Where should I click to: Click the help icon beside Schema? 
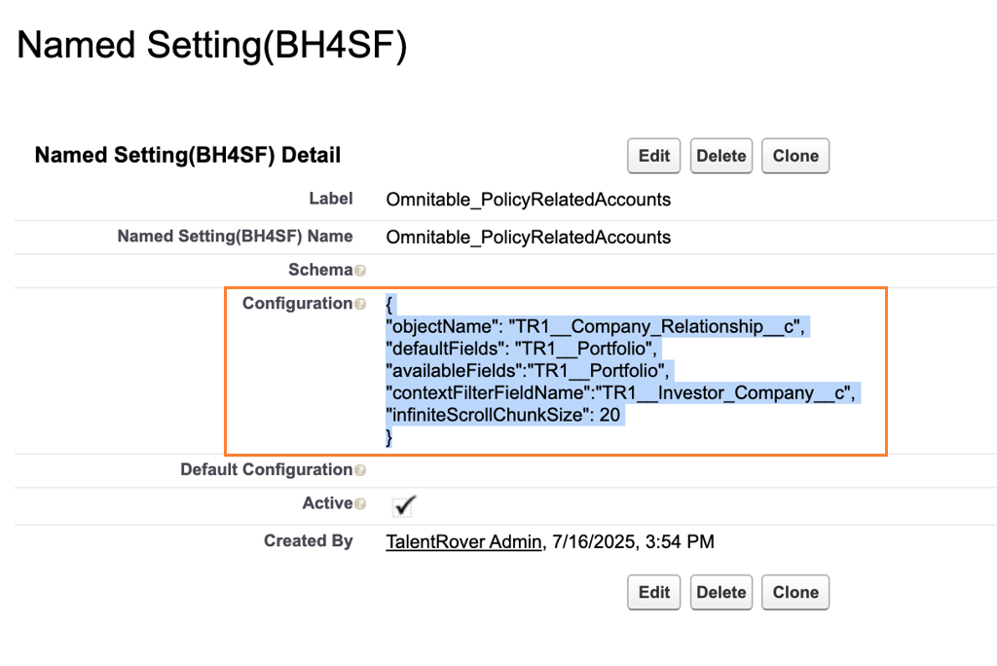coord(360,271)
